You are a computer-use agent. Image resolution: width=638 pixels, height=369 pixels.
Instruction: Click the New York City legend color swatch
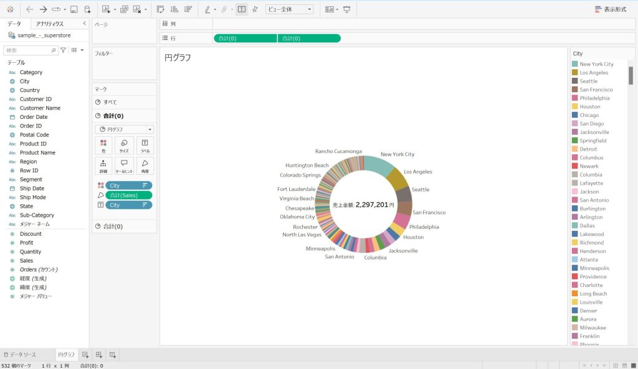[574, 64]
